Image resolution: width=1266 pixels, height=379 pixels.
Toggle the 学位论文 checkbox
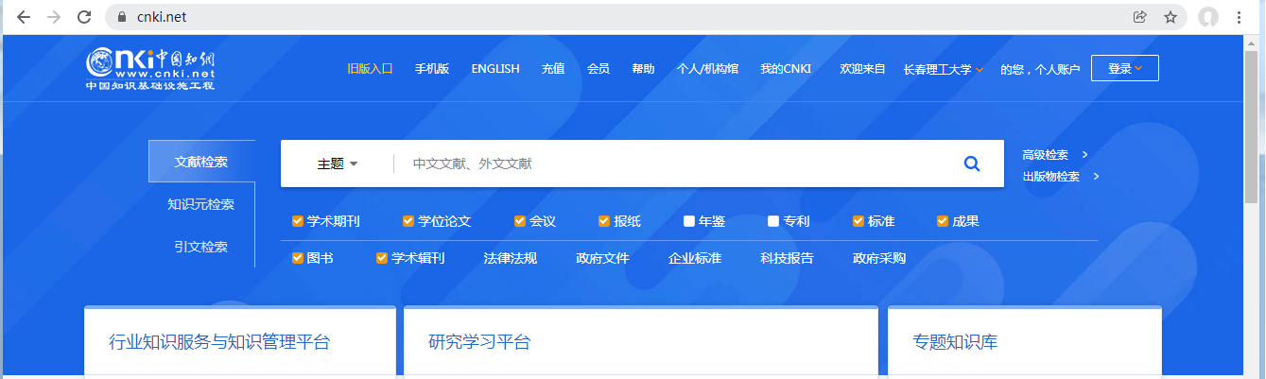click(408, 221)
